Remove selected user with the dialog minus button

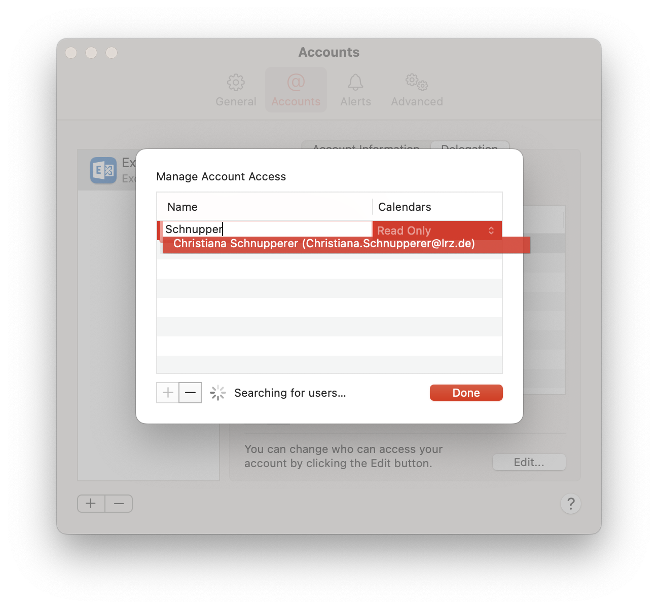(190, 393)
